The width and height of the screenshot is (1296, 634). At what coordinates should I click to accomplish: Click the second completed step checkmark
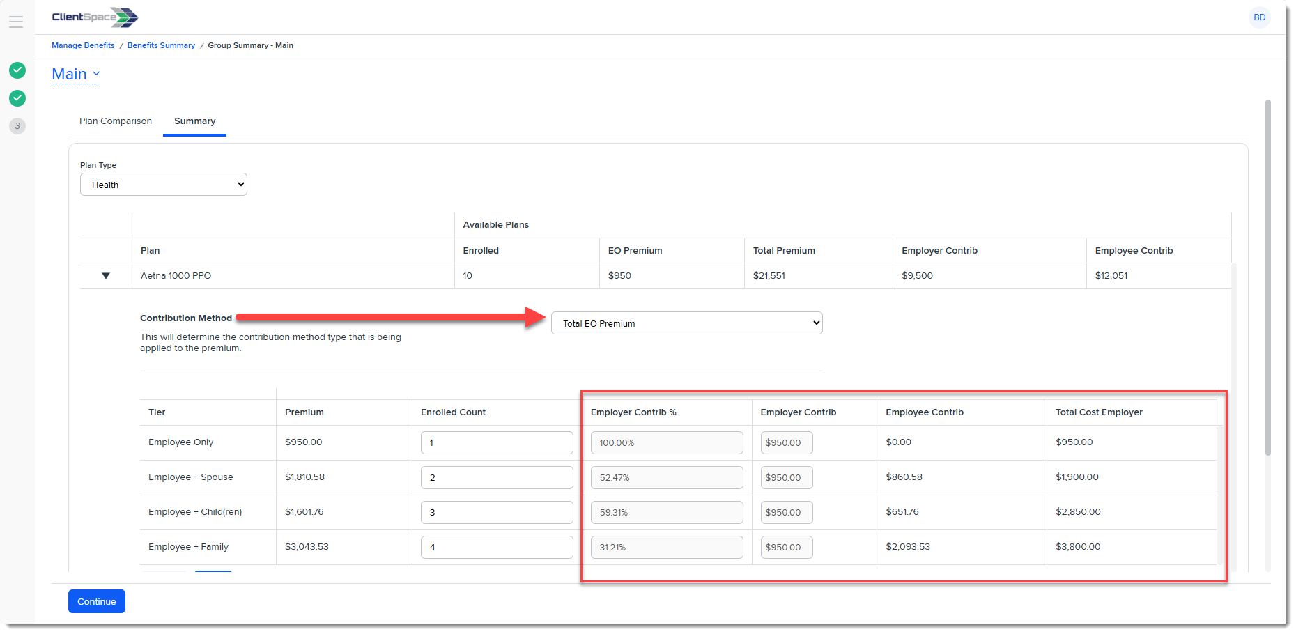17,98
